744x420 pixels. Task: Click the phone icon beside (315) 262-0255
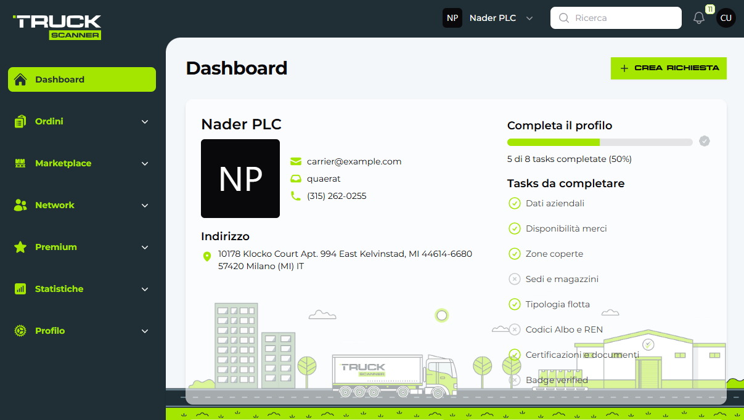coord(296,196)
